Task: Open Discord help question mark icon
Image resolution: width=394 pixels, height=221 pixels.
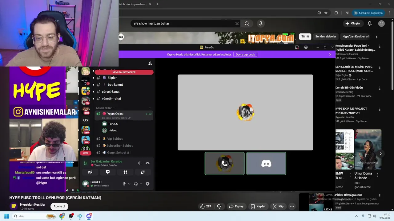Action: (x=306, y=47)
